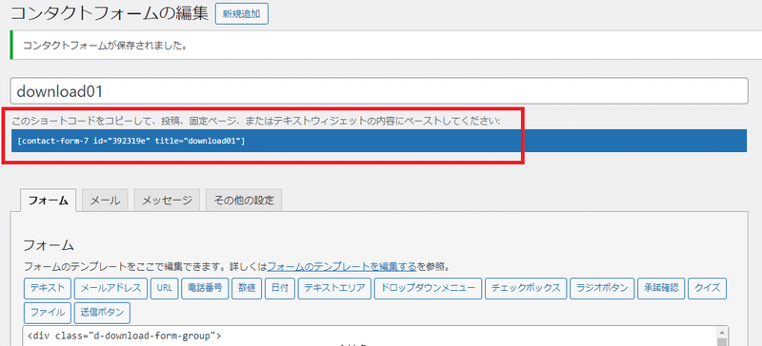
Task: Open the メッセージ tab
Action: [167, 201]
